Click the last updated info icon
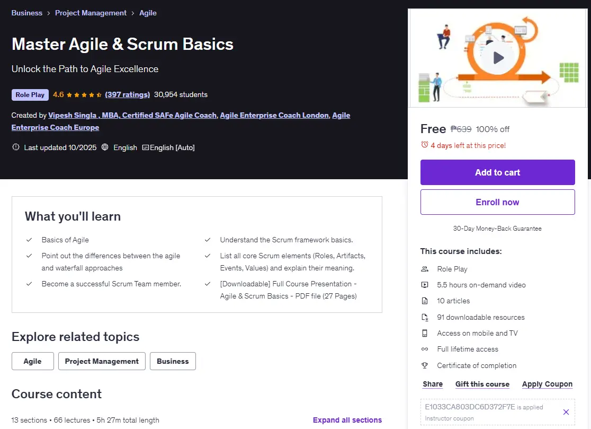 pyautogui.click(x=16, y=147)
